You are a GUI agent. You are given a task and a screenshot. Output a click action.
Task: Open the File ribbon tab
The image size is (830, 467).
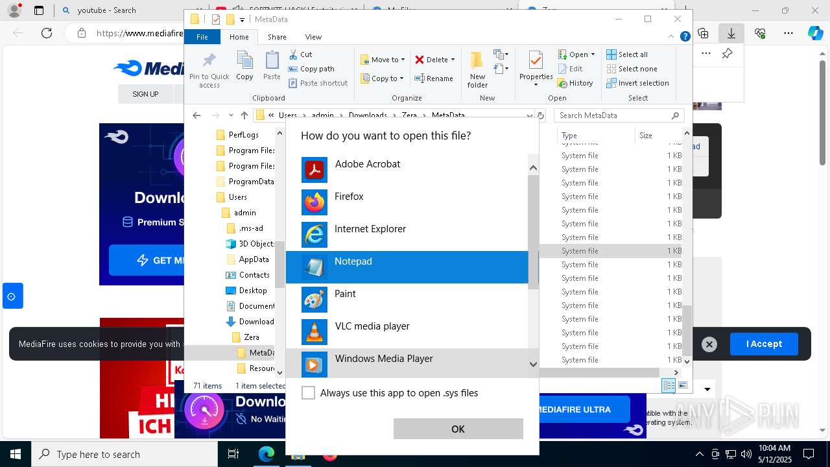[202, 37]
